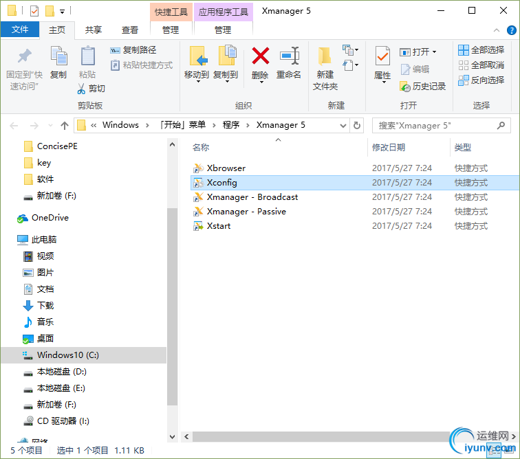
Task: Expand the Easy access dropdown in ribbon
Action: pos(350,65)
